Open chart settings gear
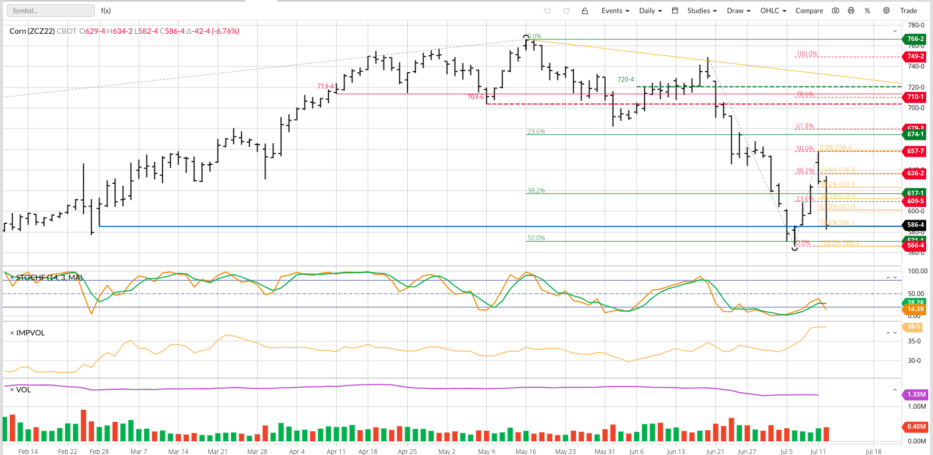Viewport: 933px width, 455px height. (x=887, y=11)
